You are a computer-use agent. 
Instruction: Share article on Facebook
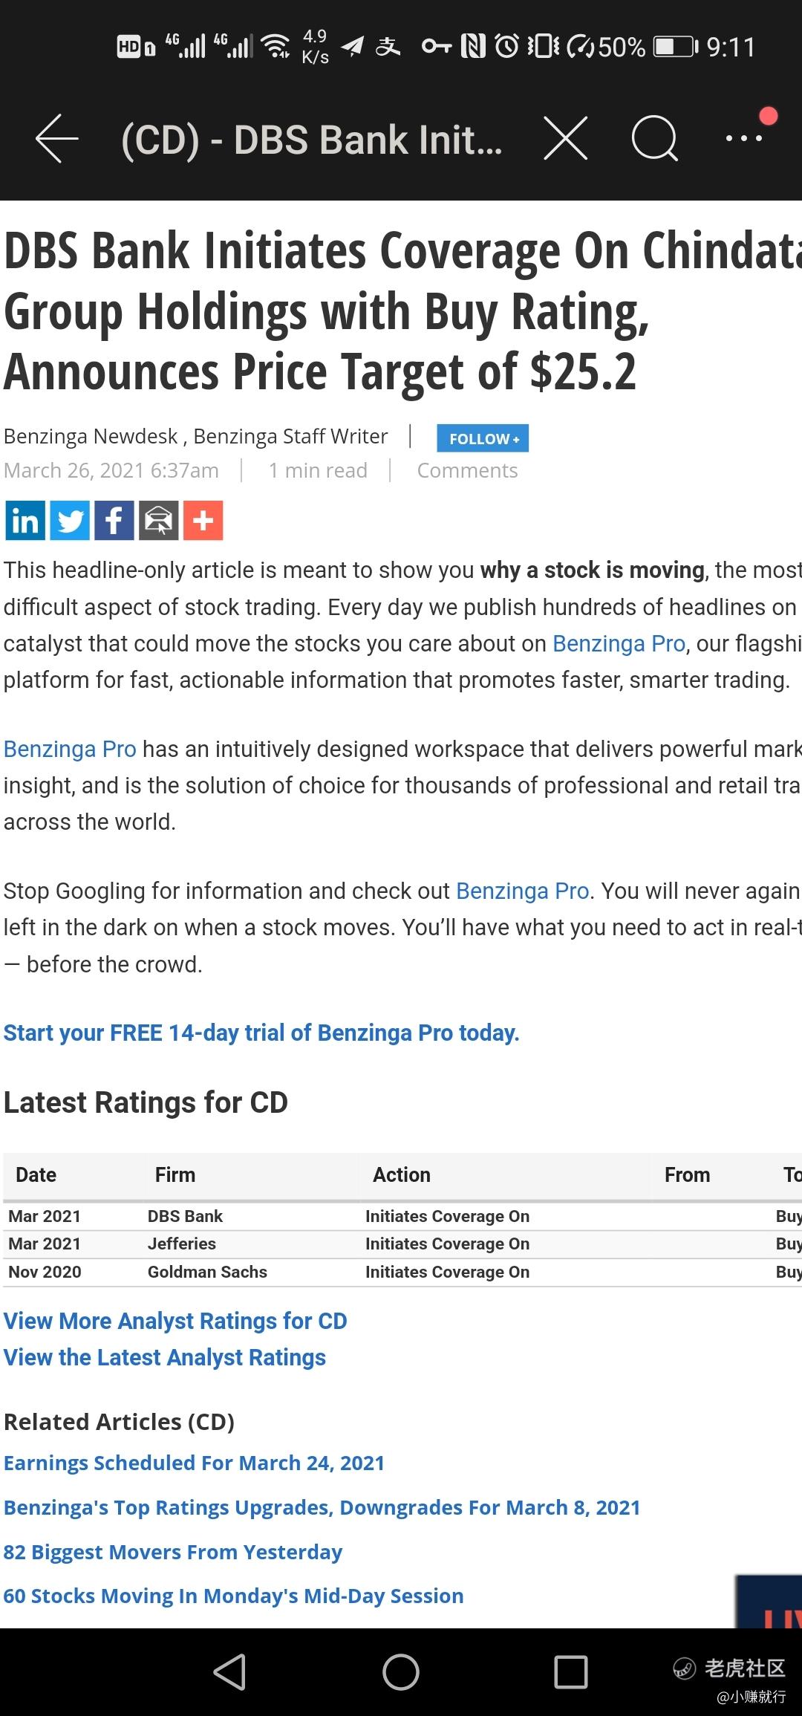114,521
